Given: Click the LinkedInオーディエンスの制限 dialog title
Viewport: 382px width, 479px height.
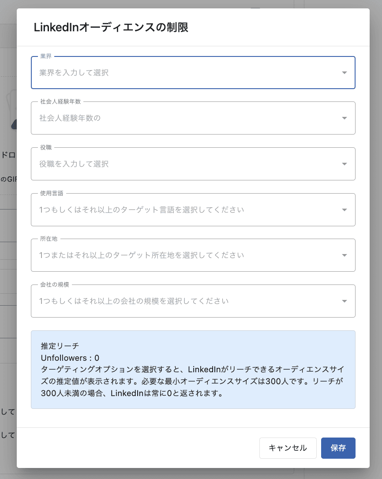Looking at the screenshot, I should 111,27.
